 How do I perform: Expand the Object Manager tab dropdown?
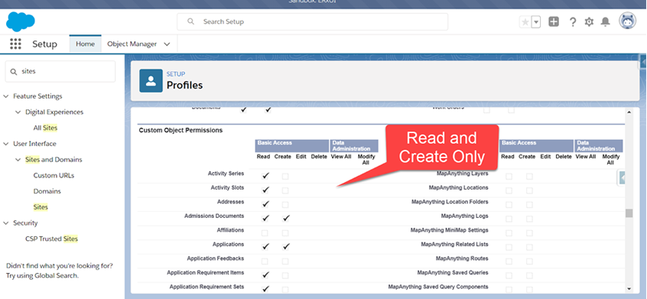pyautogui.click(x=167, y=44)
